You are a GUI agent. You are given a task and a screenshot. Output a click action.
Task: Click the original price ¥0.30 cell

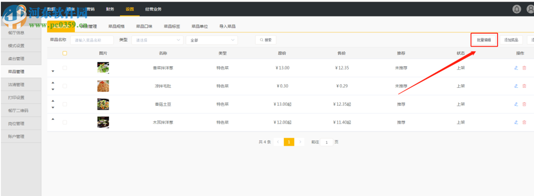pos(282,86)
